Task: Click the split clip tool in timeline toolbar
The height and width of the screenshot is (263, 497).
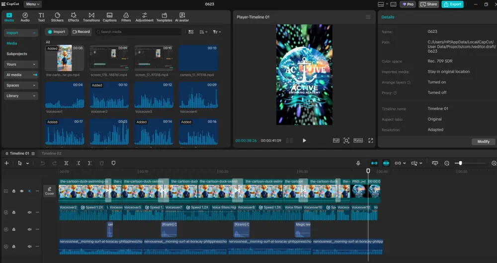Action: point(66,163)
